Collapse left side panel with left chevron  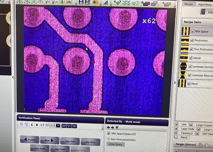tap(13, 77)
